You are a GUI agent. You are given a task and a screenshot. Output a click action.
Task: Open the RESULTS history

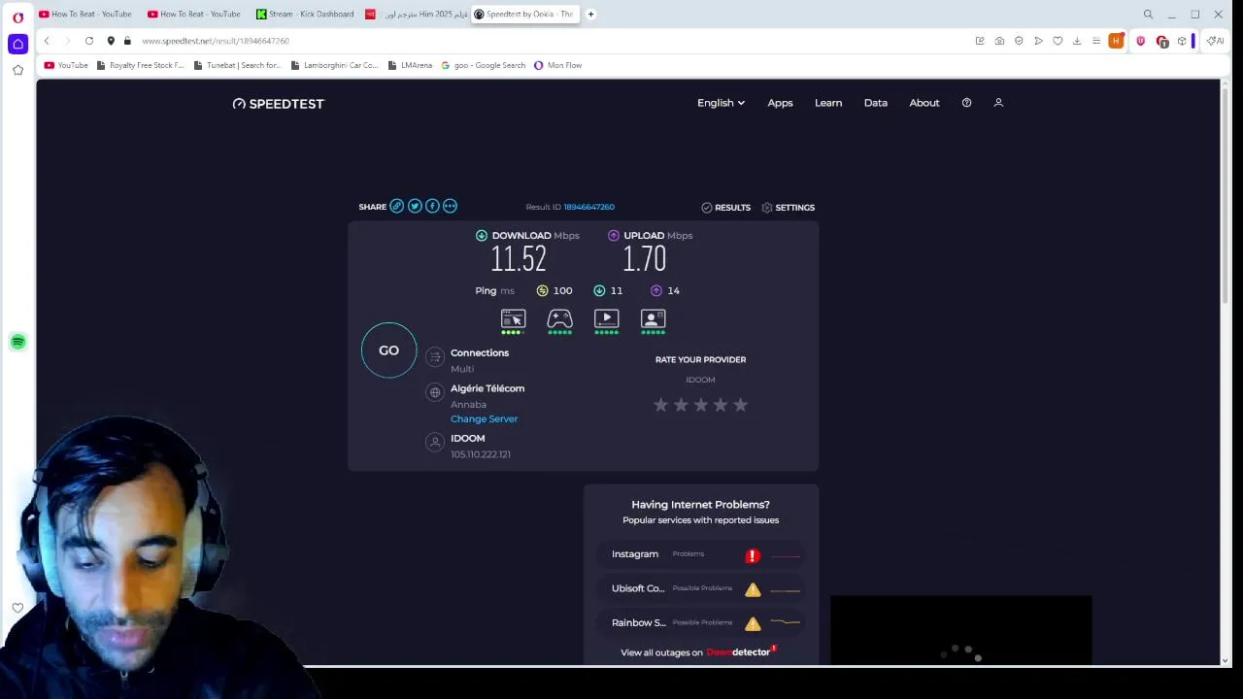coord(725,208)
